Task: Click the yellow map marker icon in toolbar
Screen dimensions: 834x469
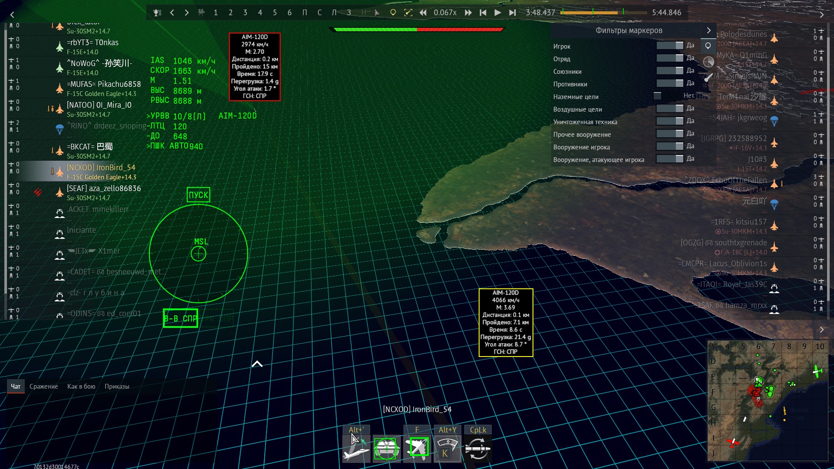Action: (393, 13)
